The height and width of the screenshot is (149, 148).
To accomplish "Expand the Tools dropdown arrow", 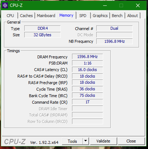I will [x=86, y=141].
